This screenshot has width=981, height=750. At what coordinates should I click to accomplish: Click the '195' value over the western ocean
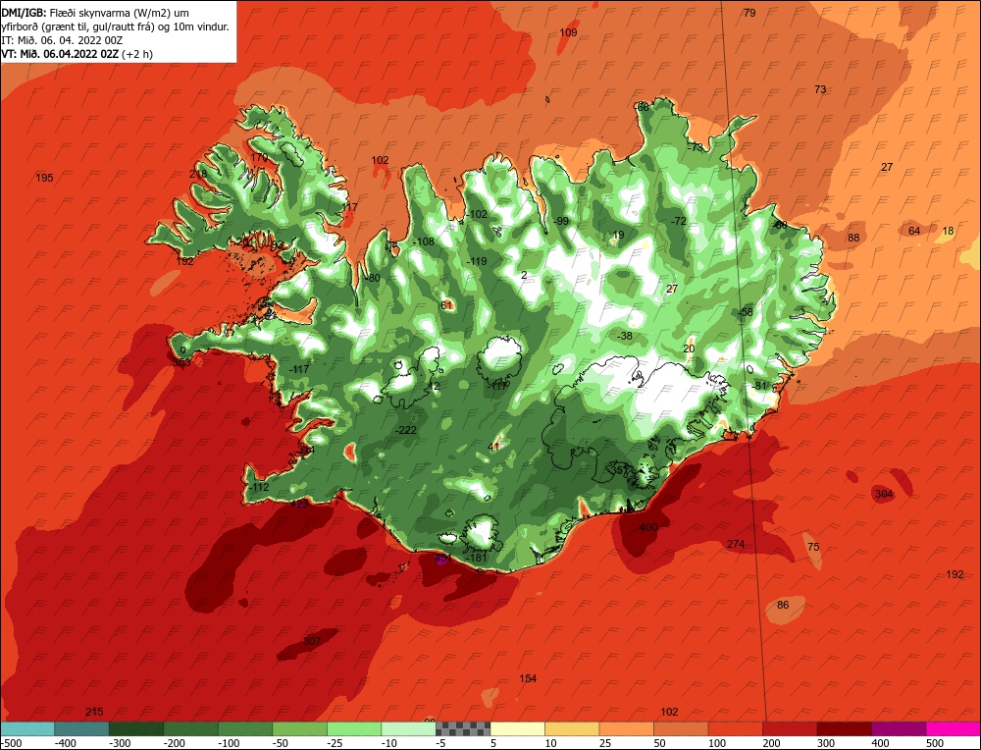click(44, 178)
